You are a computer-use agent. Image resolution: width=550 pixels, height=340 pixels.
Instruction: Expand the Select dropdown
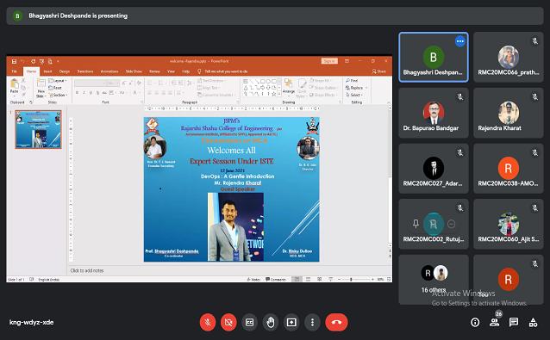coord(354,95)
